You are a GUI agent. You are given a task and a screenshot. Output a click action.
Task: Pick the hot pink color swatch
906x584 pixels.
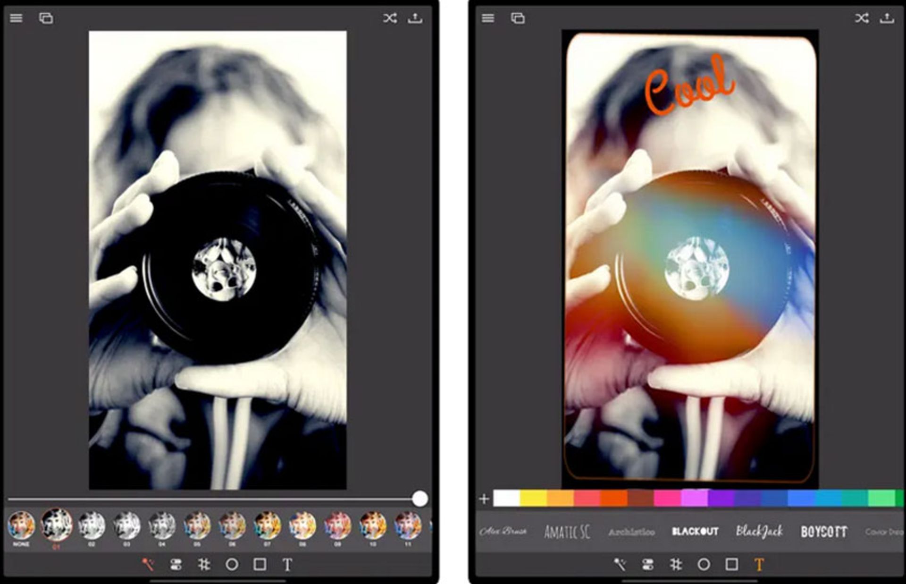point(667,498)
